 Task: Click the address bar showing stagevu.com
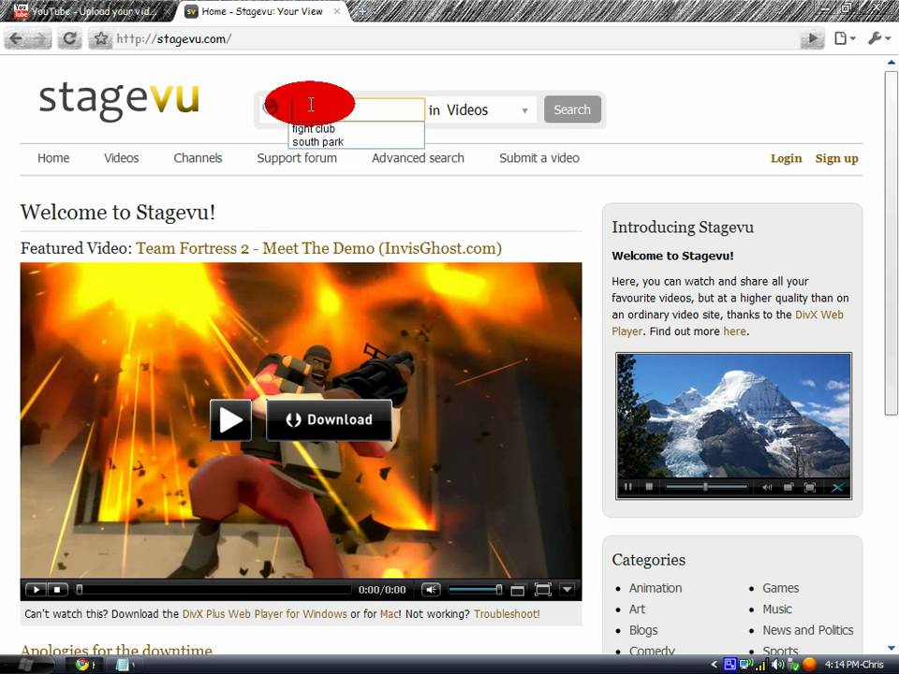click(x=453, y=38)
